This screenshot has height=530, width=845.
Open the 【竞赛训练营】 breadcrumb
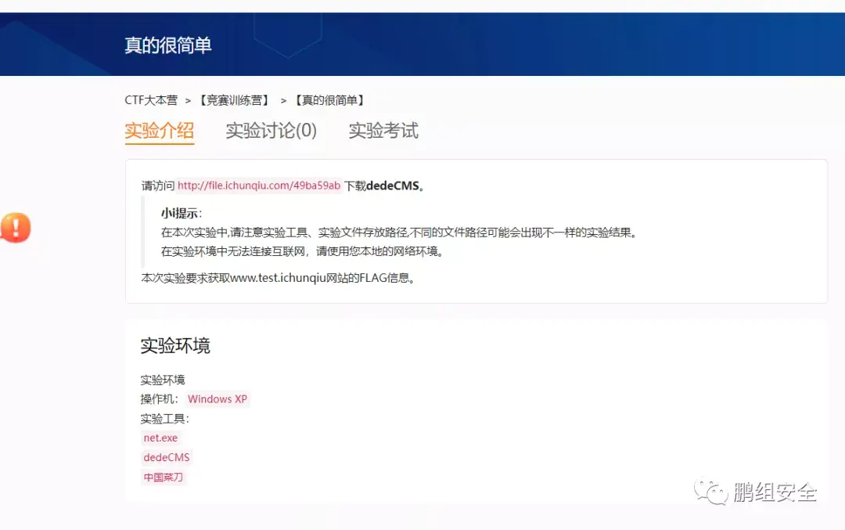(235, 100)
